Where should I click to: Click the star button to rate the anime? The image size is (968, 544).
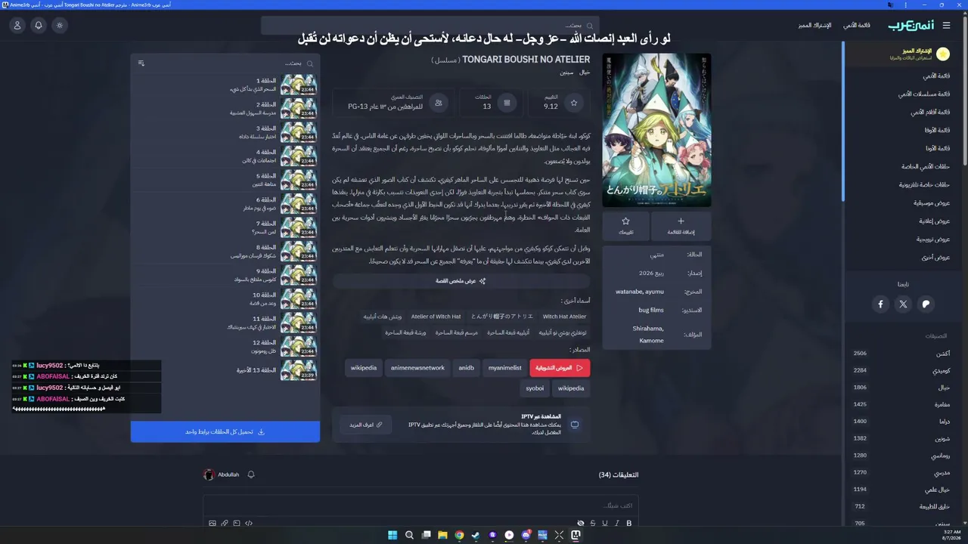625,226
